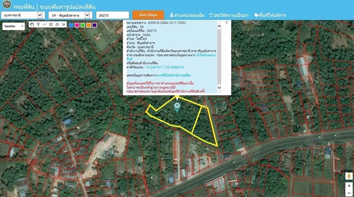Viewport: 354px width, 197px height.
Task: Click the Land Department logo
Action: (7, 4)
